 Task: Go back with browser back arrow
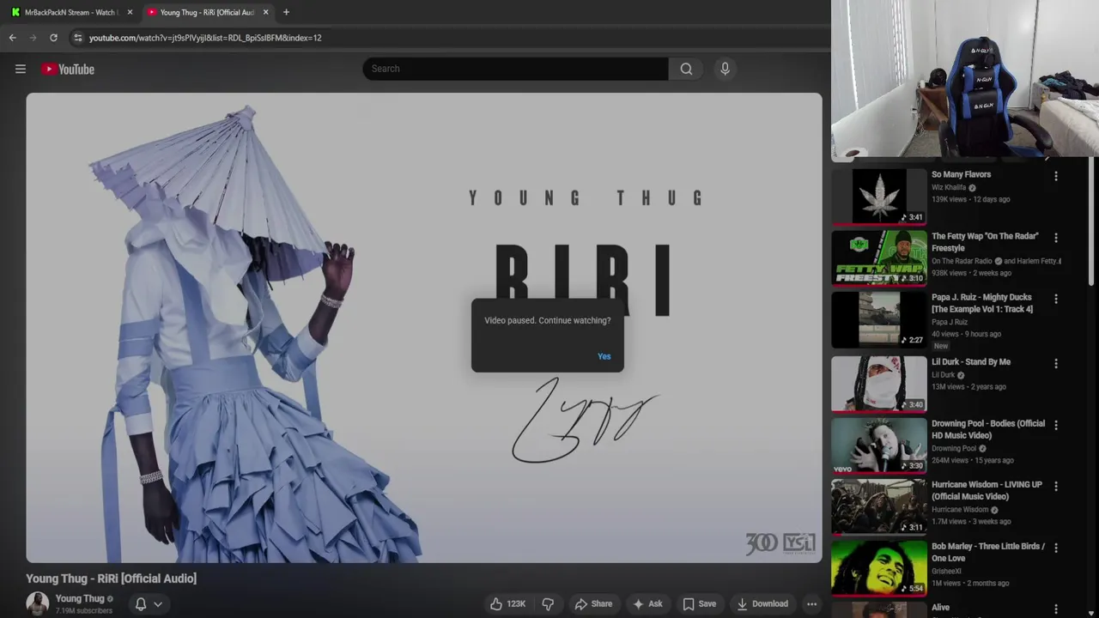click(12, 38)
